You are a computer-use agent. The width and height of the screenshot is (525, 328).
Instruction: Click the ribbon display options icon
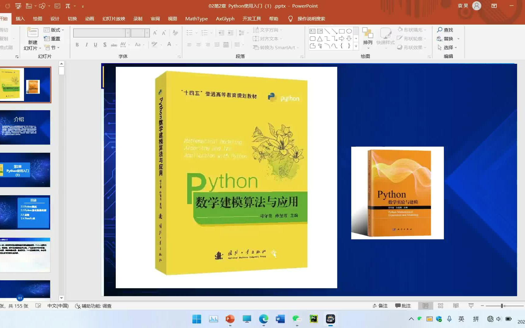click(x=494, y=6)
